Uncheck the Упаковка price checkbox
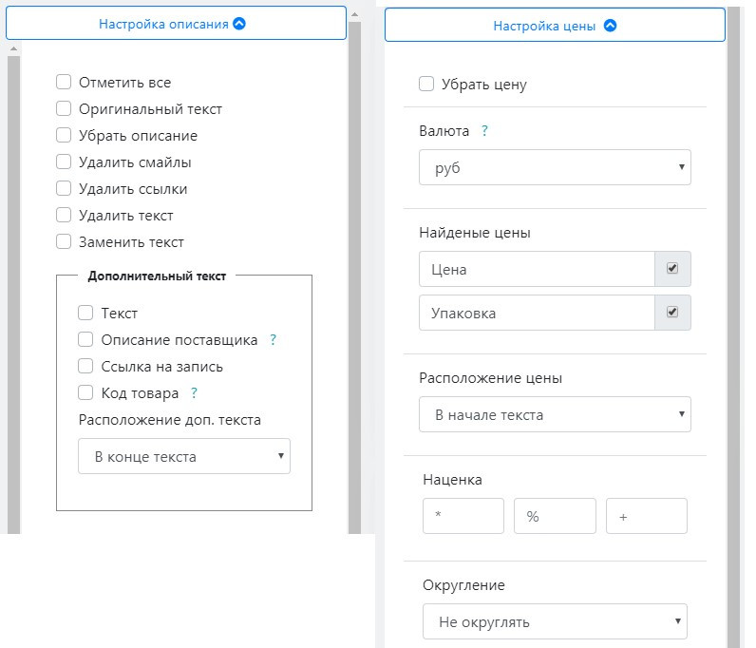This screenshot has width=756, height=648. (x=672, y=313)
